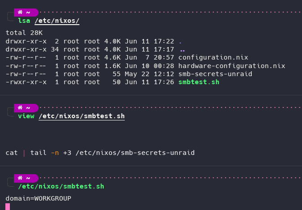
Task: Select hardware-configuration.nix in the listing
Action: 232,66
